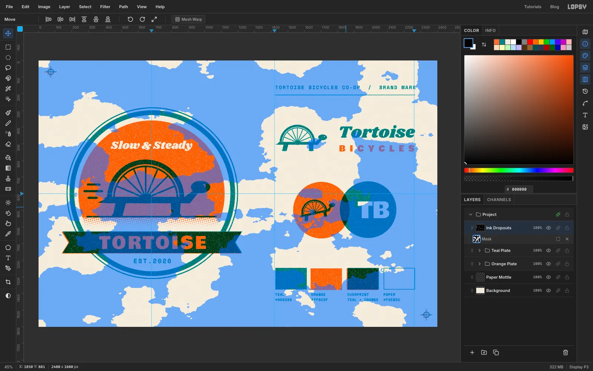Select the Mask thumbnail under Ink Dropouts
593x371 pixels.
coord(477,239)
